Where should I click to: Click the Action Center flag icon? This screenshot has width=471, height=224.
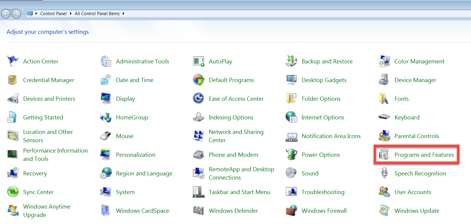tap(13, 61)
